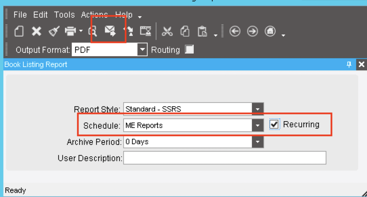
Task: Go back with the left arrow icon
Action: pyautogui.click(x=235, y=31)
